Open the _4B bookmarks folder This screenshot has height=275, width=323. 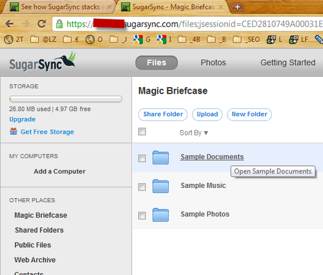tap(189, 39)
